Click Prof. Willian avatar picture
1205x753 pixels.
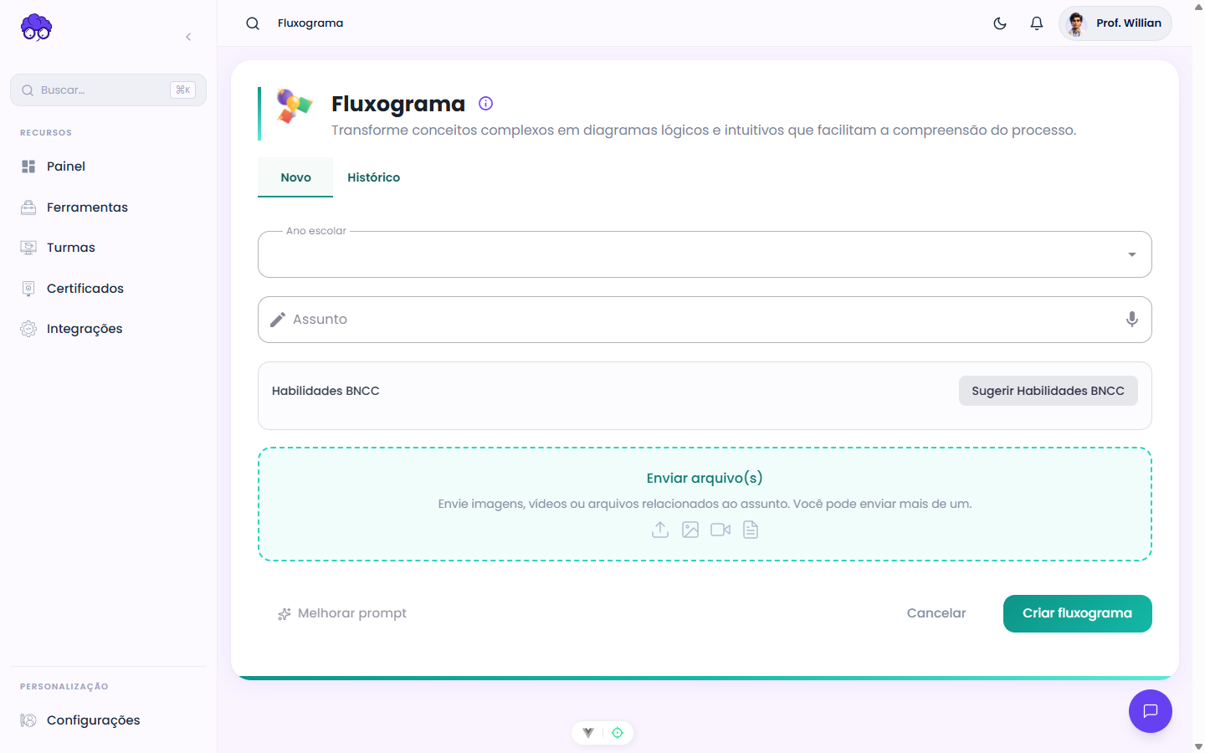[x=1077, y=23]
